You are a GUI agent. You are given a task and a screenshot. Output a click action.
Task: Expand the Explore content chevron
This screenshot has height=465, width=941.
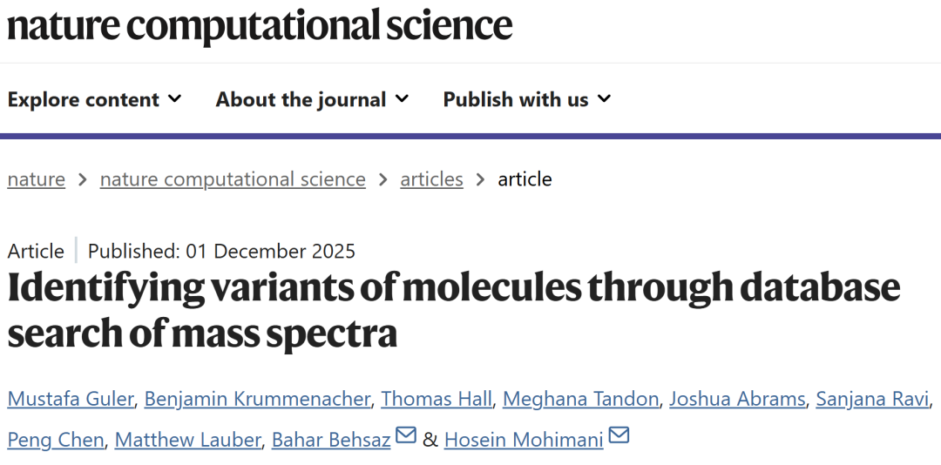[174, 99]
